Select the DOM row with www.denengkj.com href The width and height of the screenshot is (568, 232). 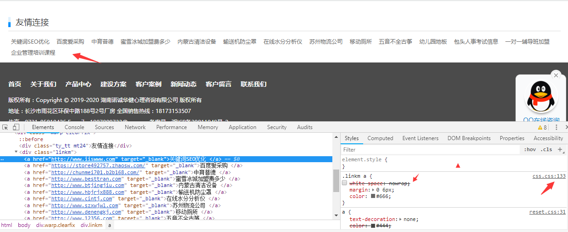click(x=166, y=212)
